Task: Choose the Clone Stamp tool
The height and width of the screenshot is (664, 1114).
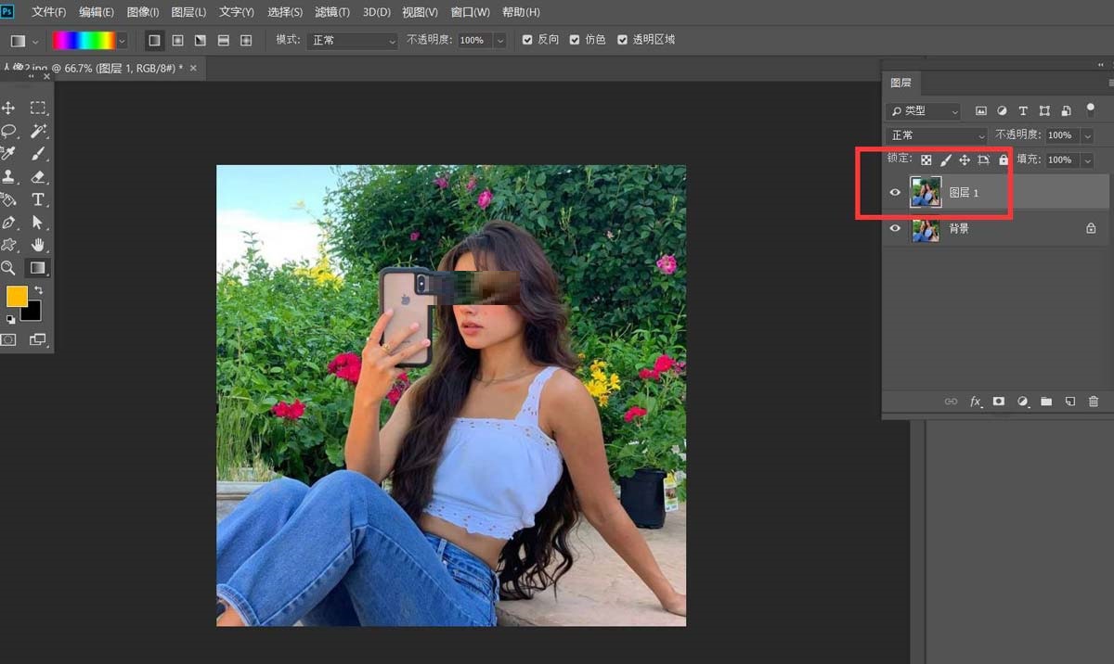Action: click(9, 176)
